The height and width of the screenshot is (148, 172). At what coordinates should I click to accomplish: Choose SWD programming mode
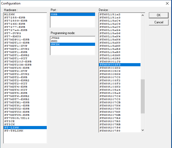pos(73,41)
